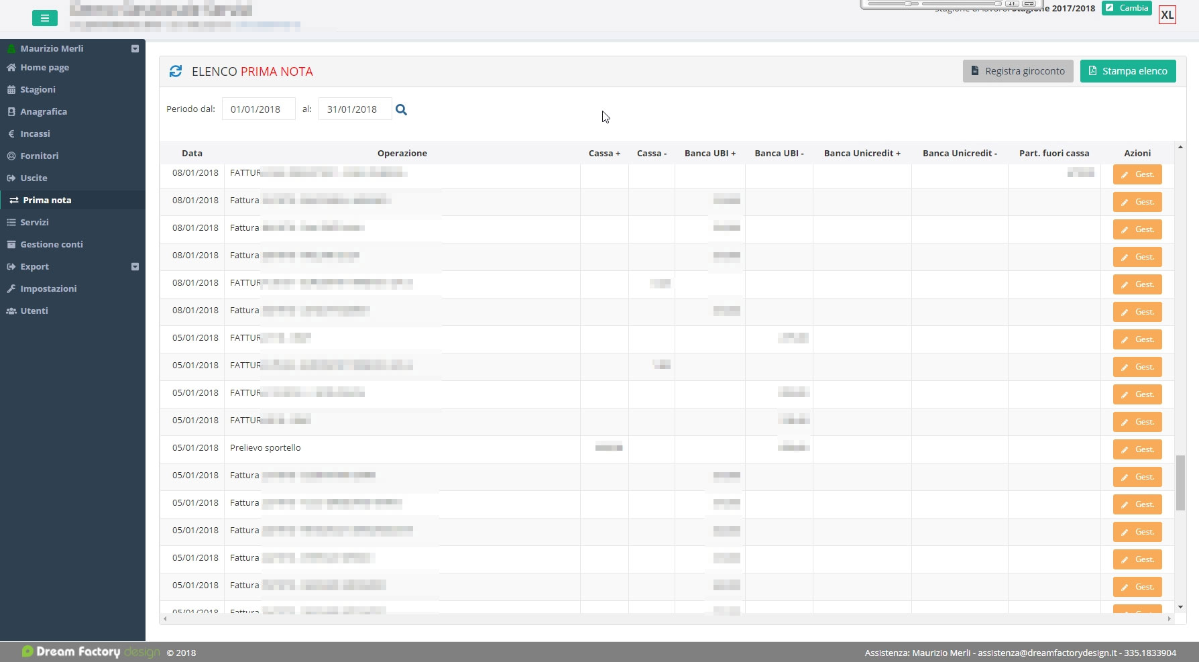Click the Operazione column header
Screen dimensions: 1199x662
click(402, 153)
